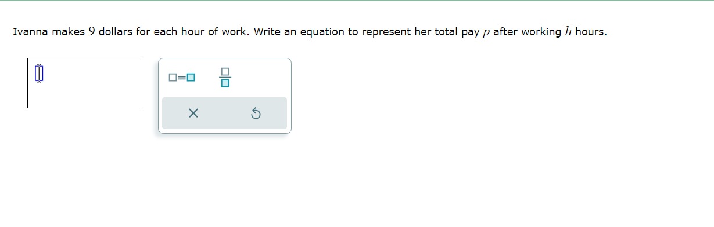Image resolution: width=714 pixels, height=227 pixels.
Task: Click the fraction bar in fraction icon
Action: (225, 77)
